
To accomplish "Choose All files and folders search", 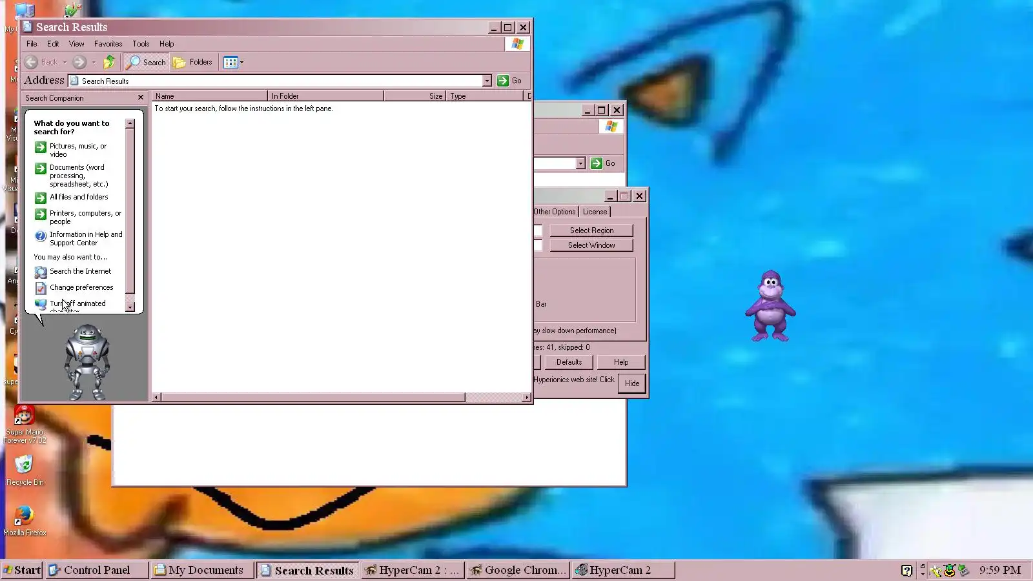I will 79,197.
